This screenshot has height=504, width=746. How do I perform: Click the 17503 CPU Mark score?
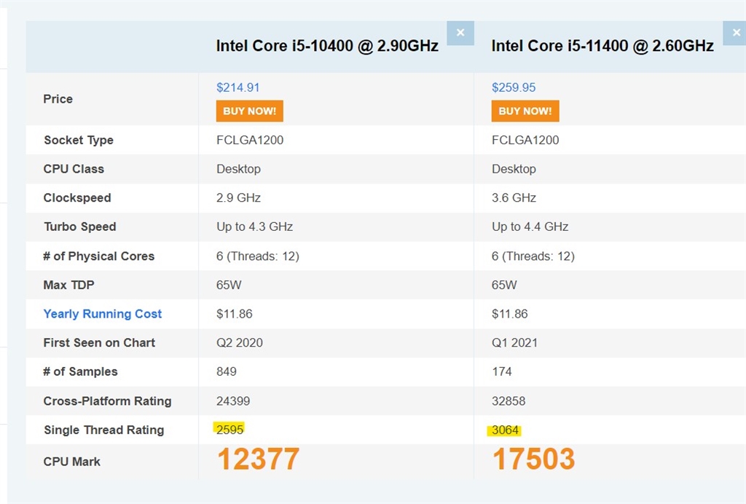click(x=534, y=459)
